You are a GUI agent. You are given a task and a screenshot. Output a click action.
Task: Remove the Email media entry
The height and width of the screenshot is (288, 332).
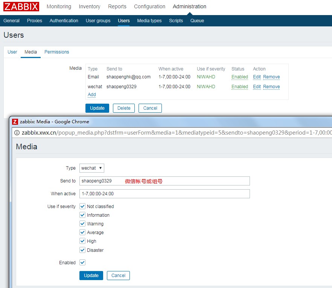click(x=271, y=77)
